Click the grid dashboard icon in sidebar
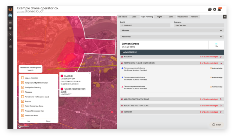234x138 pixels. [x=10, y=22]
